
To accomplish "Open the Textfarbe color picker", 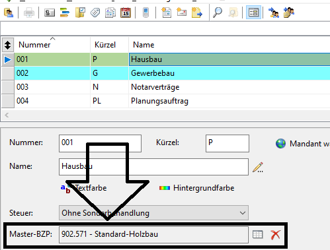I will click(x=84, y=188).
